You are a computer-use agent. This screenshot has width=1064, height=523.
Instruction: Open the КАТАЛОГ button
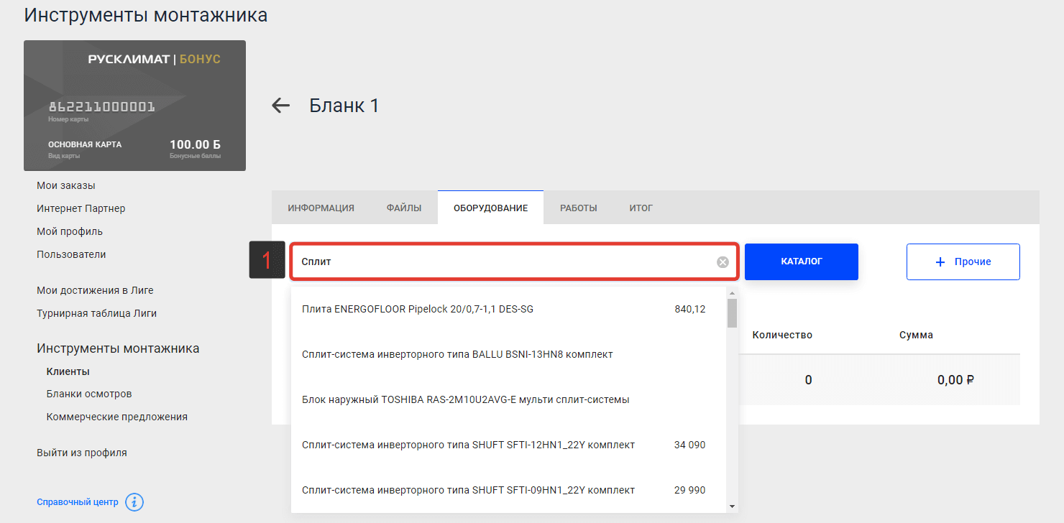pyautogui.click(x=802, y=261)
